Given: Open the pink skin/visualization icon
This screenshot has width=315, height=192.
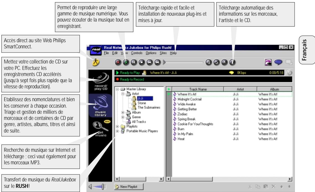Looking at the screenshot, I should [268, 62].
